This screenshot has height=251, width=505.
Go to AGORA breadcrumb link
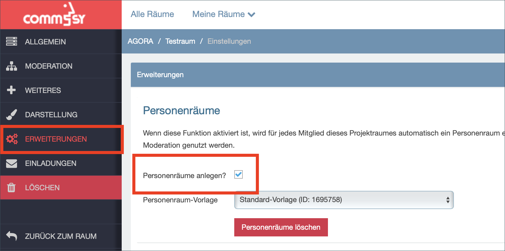point(141,41)
